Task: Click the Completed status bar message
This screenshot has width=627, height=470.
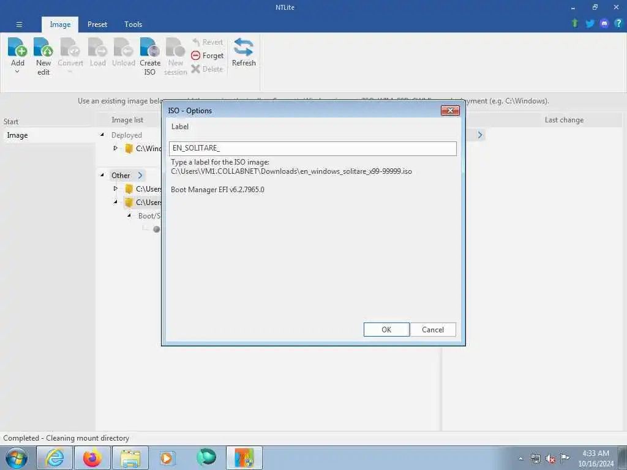Action: coord(66,438)
